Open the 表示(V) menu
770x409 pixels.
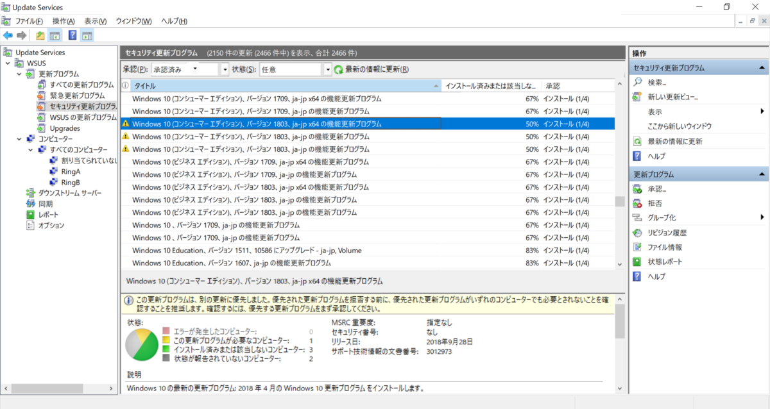pos(96,21)
